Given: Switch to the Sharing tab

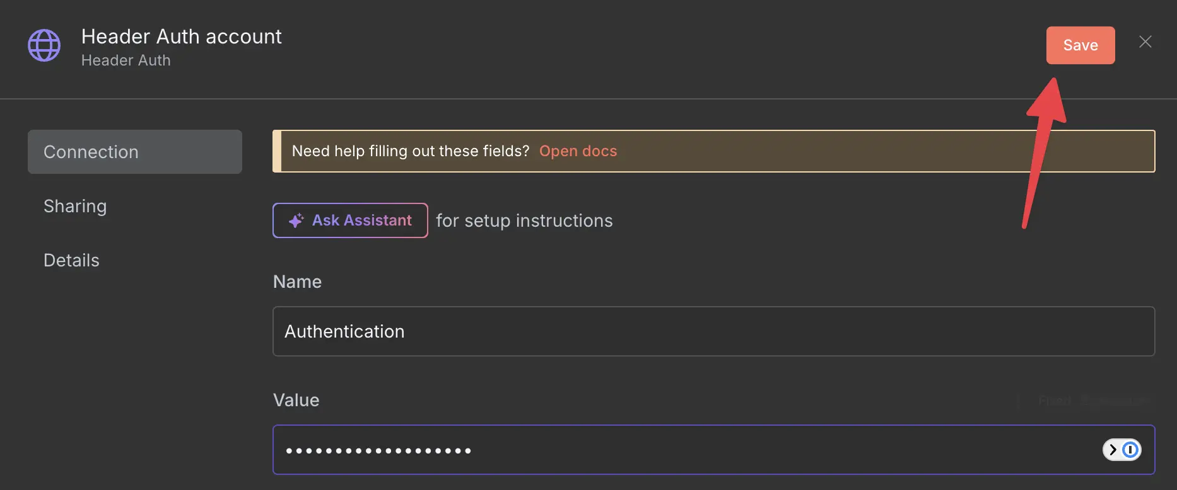Looking at the screenshot, I should pos(75,207).
